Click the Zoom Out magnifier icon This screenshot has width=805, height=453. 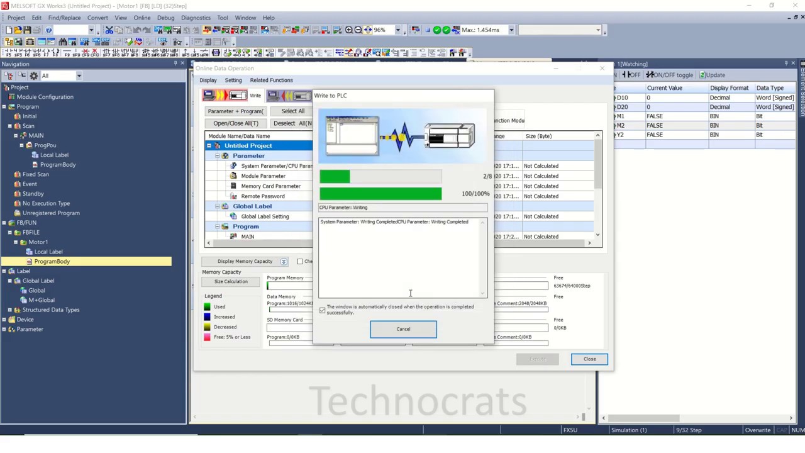coord(358,30)
